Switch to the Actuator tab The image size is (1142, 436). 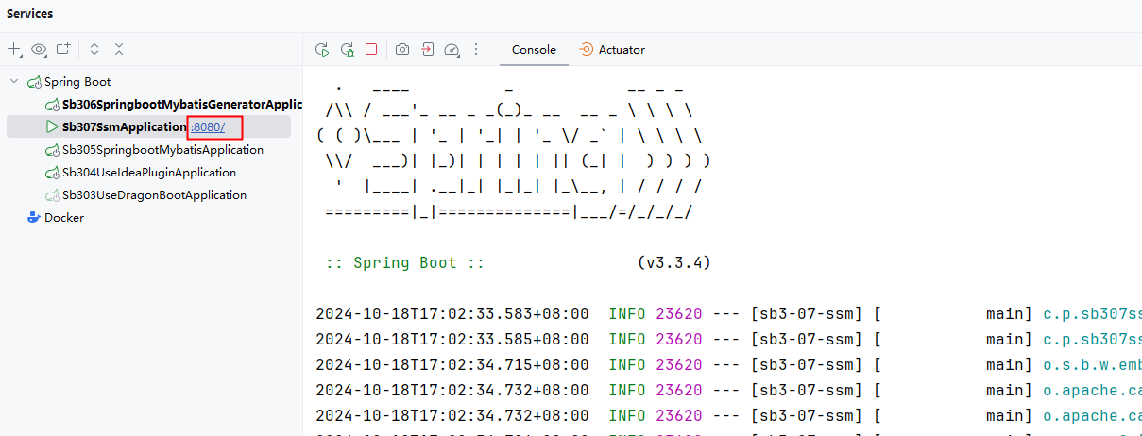click(613, 50)
